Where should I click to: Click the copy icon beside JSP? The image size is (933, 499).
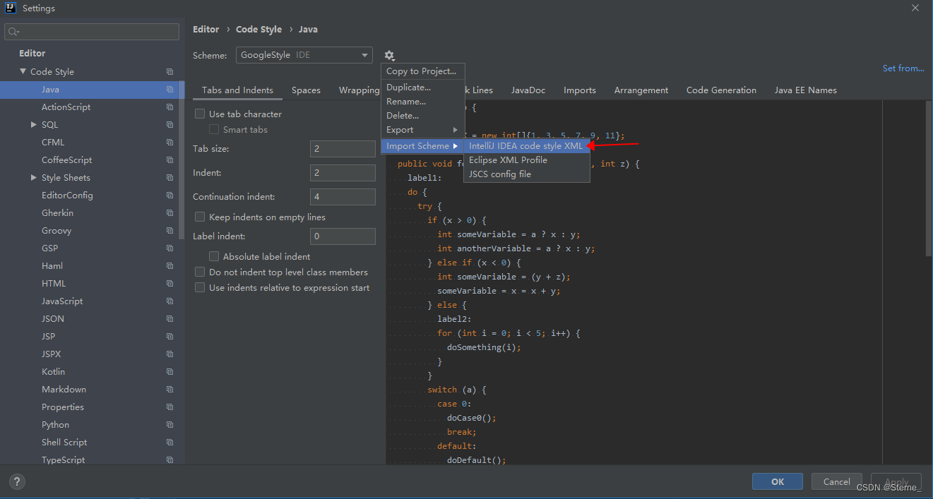pos(170,337)
